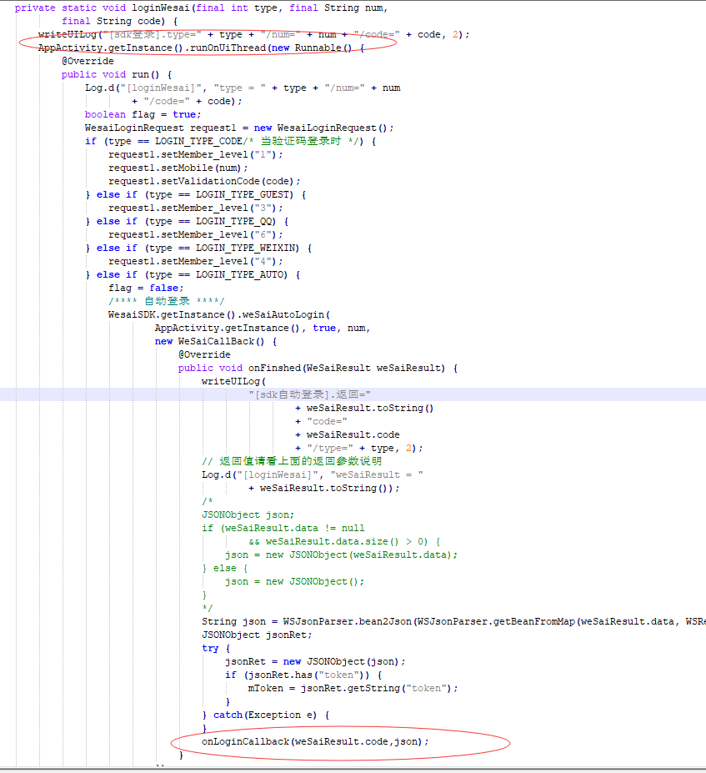Screen dimensions: 706x773
Task: Click the setMember_level("6") line
Action: tap(196, 234)
